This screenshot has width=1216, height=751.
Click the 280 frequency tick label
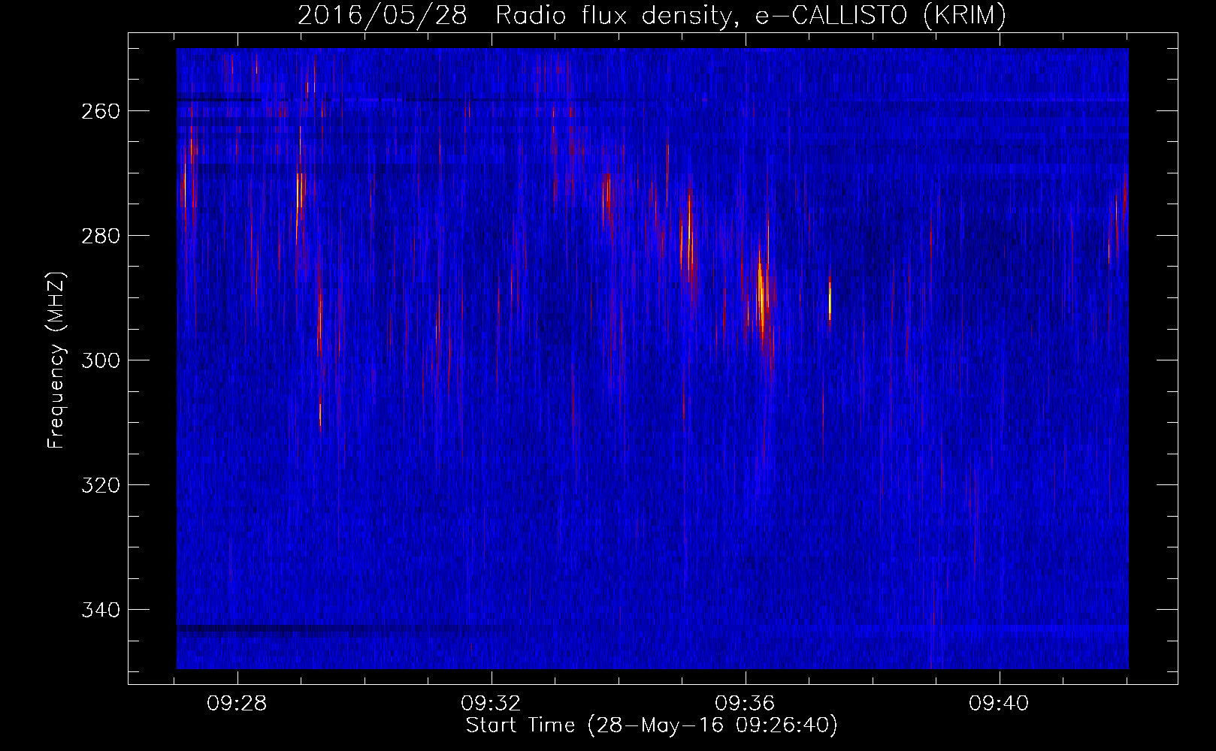coord(101,236)
